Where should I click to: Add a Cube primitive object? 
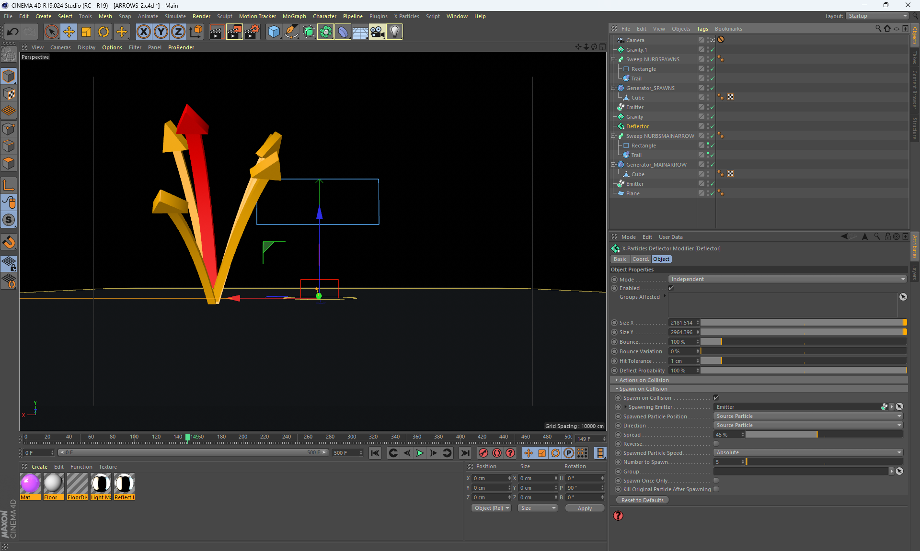tap(274, 32)
